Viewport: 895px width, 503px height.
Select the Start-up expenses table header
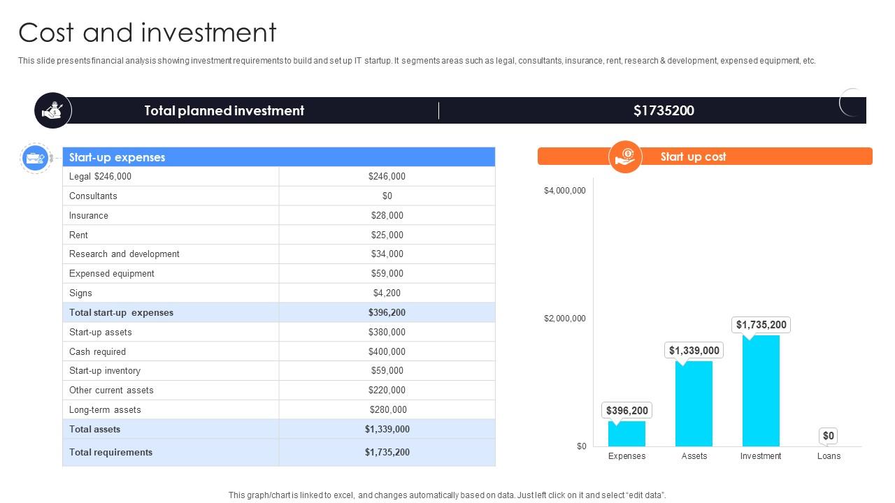coord(279,157)
